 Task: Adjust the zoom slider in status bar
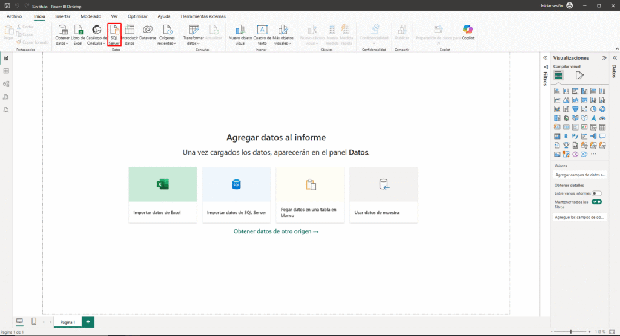[571, 332]
